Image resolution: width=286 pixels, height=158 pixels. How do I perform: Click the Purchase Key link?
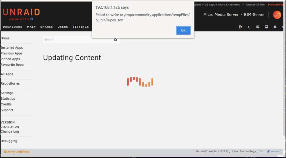coord(276,5)
